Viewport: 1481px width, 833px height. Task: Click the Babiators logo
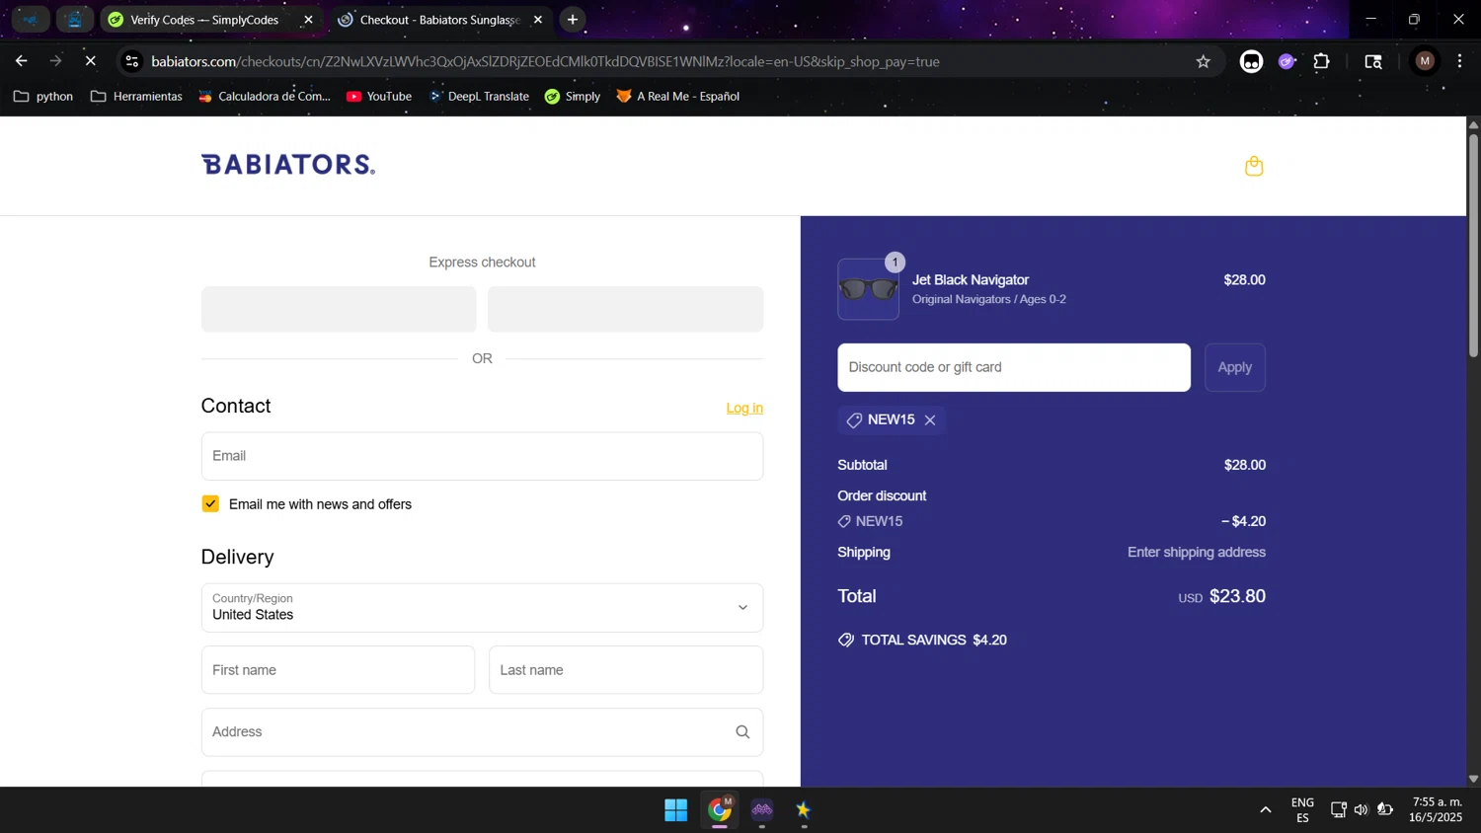click(288, 165)
